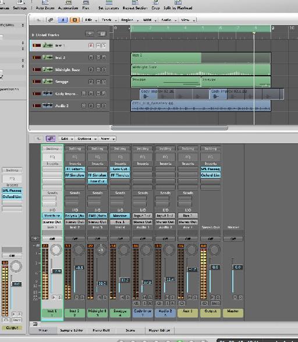Switch to the Piano Roll tab
The width and height of the screenshot is (298, 342).
101,330
